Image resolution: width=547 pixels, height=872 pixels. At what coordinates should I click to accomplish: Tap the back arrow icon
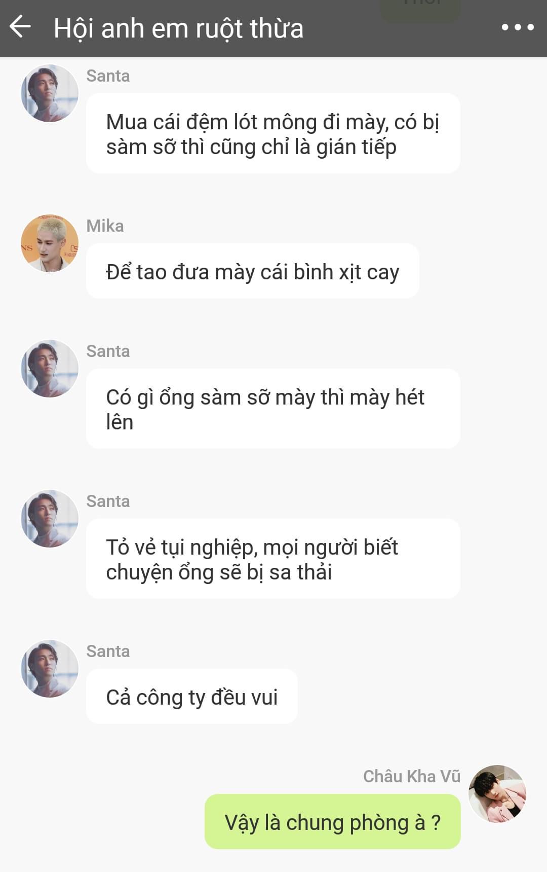tap(20, 27)
